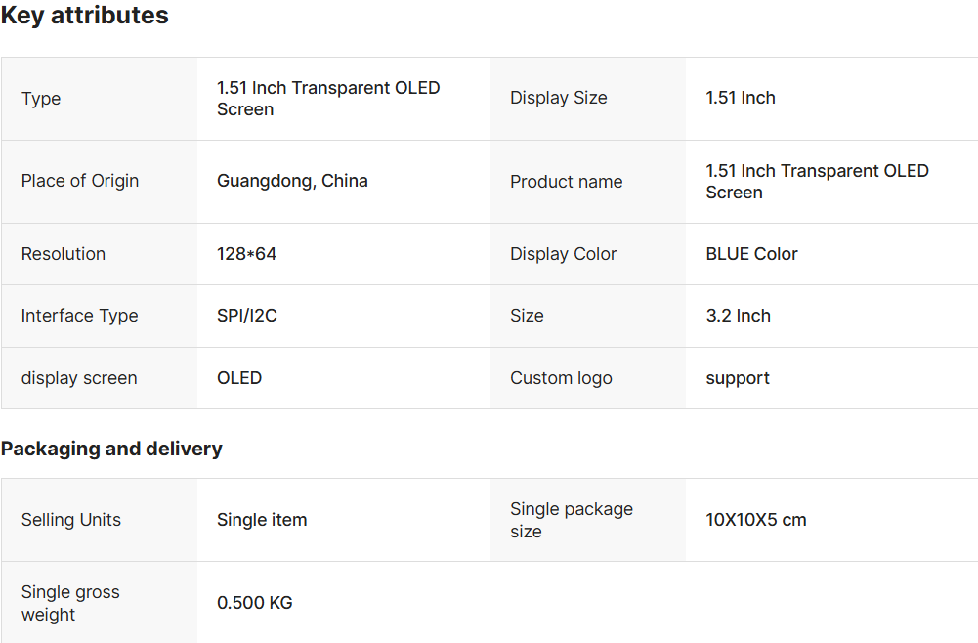Select the "Interface Type" label
Viewport: 978px width, 643px height.
(80, 316)
